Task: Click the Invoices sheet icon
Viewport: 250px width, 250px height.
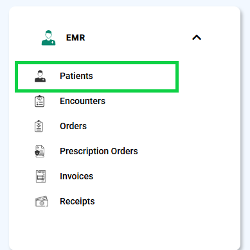Action: coord(40,176)
